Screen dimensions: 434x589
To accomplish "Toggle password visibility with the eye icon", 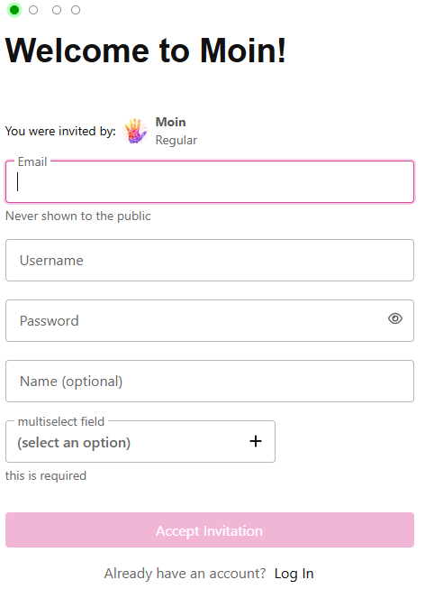I will (x=395, y=318).
